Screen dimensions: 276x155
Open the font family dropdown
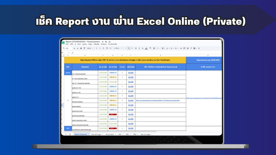(x=118, y=48)
